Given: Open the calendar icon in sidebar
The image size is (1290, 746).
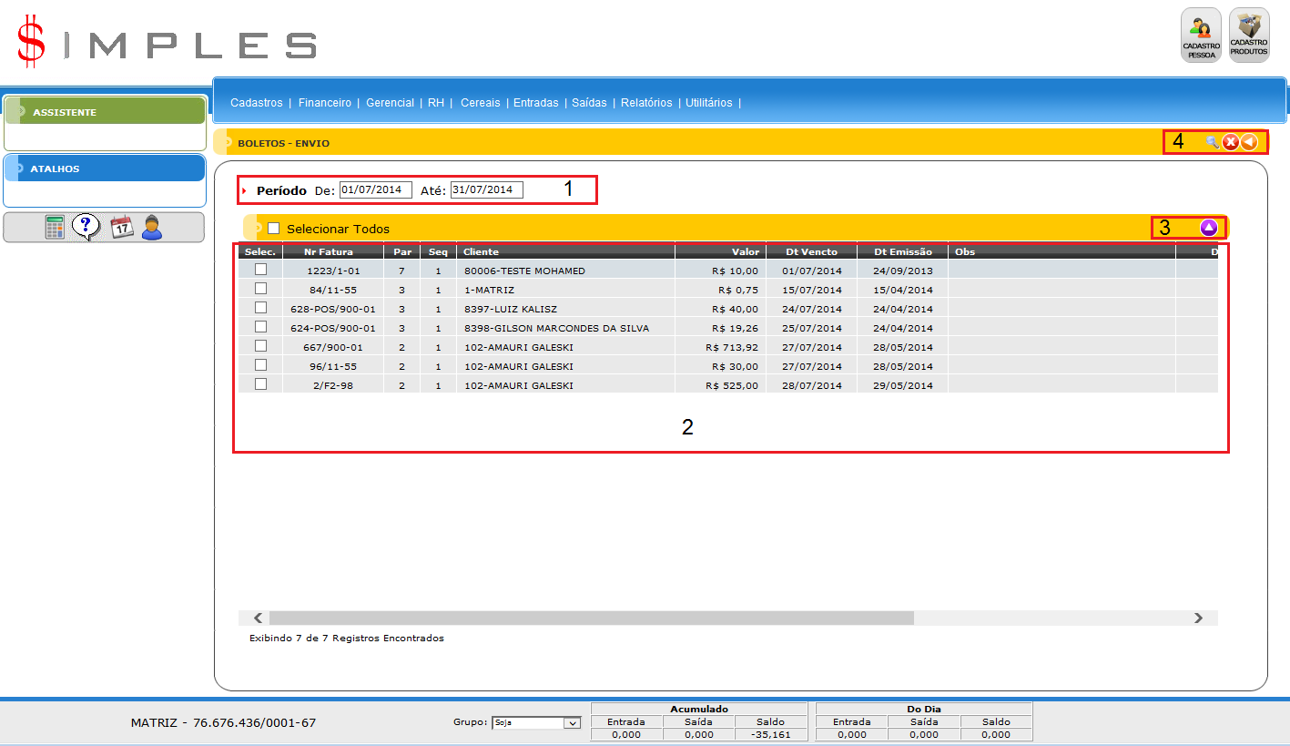Looking at the screenshot, I should (x=121, y=227).
